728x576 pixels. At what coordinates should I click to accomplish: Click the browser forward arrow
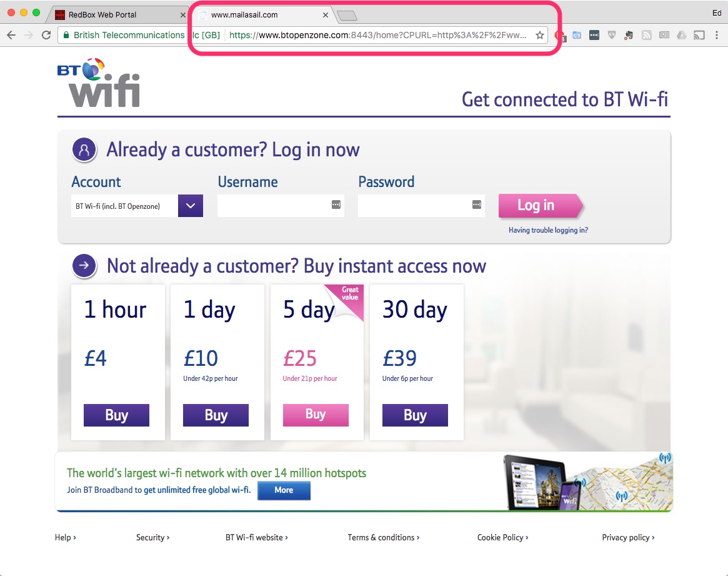[29, 35]
